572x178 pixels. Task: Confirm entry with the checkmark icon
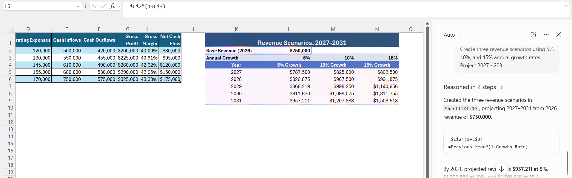click(x=103, y=6)
